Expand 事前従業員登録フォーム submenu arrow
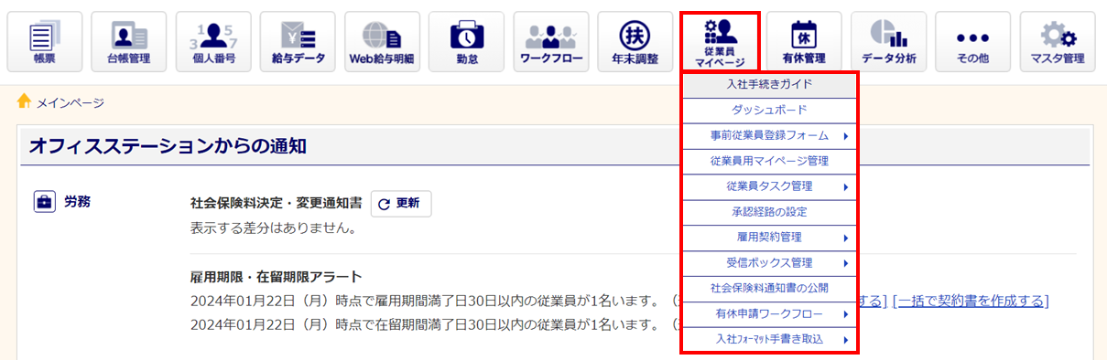 (x=845, y=136)
